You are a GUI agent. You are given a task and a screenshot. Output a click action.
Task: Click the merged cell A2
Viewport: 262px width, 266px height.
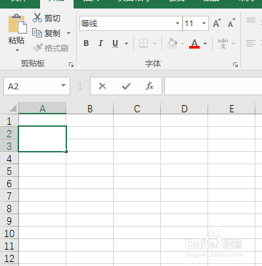coord(43,139)
